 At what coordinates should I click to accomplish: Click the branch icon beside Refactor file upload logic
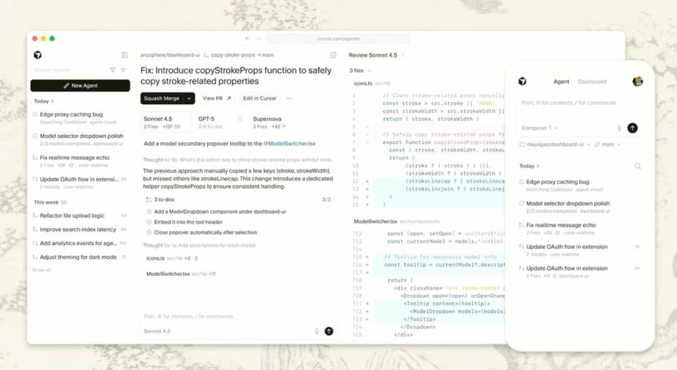(35, 215)
